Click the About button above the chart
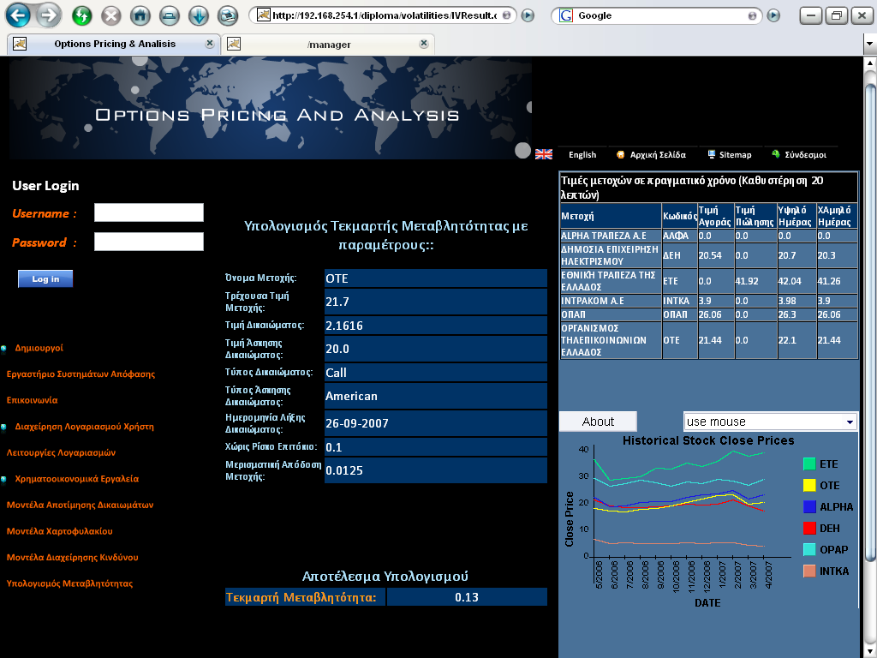The height and width of the screenshot is (658, 877). click(598, 422)
